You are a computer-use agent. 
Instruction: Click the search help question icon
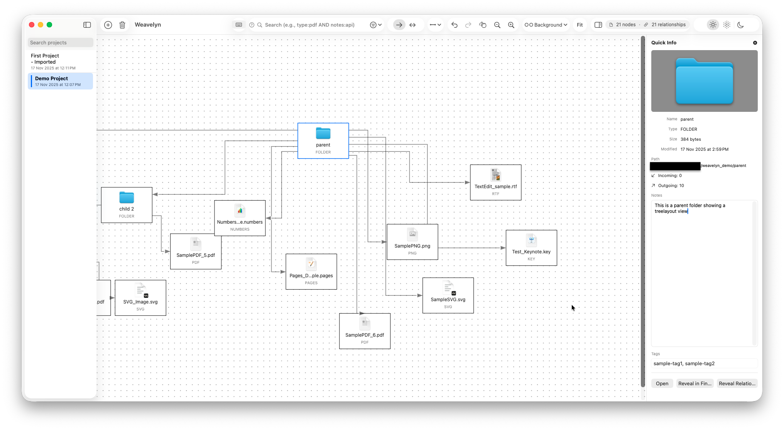coord(252,25)
